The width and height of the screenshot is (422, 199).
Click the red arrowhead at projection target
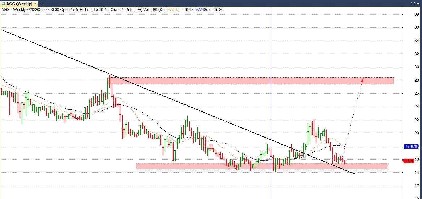point(362,80)
